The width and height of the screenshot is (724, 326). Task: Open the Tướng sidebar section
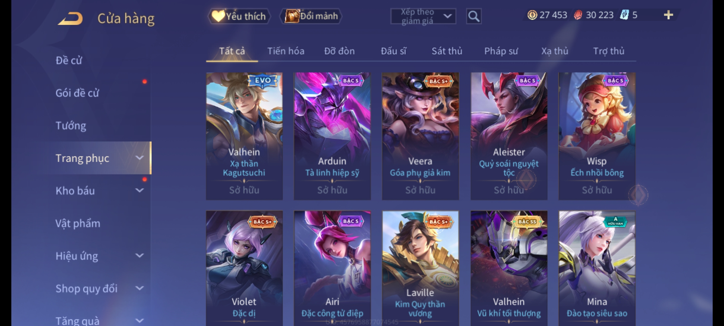point(71,126)
